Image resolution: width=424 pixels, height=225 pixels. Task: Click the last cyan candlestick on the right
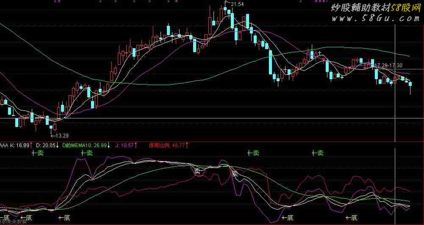pos(410,84)
